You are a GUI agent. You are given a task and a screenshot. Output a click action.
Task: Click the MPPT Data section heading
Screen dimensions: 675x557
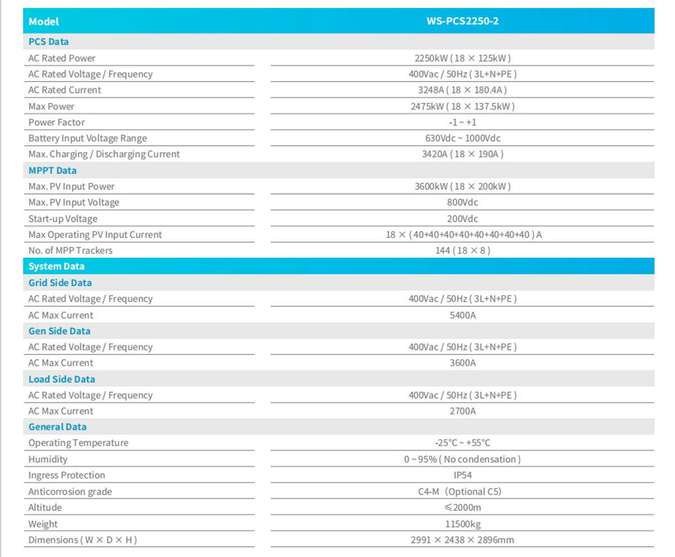[52, 170]
